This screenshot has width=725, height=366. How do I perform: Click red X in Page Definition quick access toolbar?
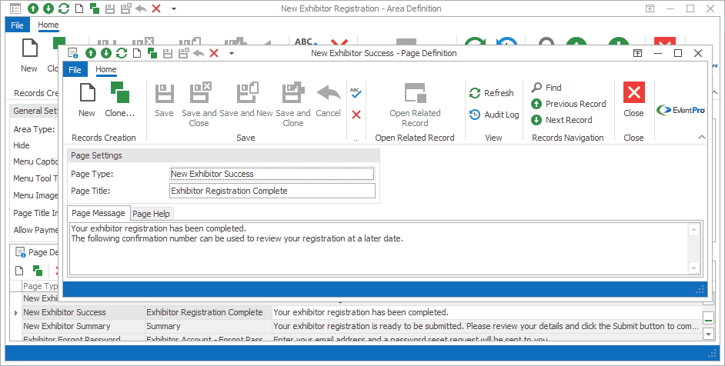214,53
